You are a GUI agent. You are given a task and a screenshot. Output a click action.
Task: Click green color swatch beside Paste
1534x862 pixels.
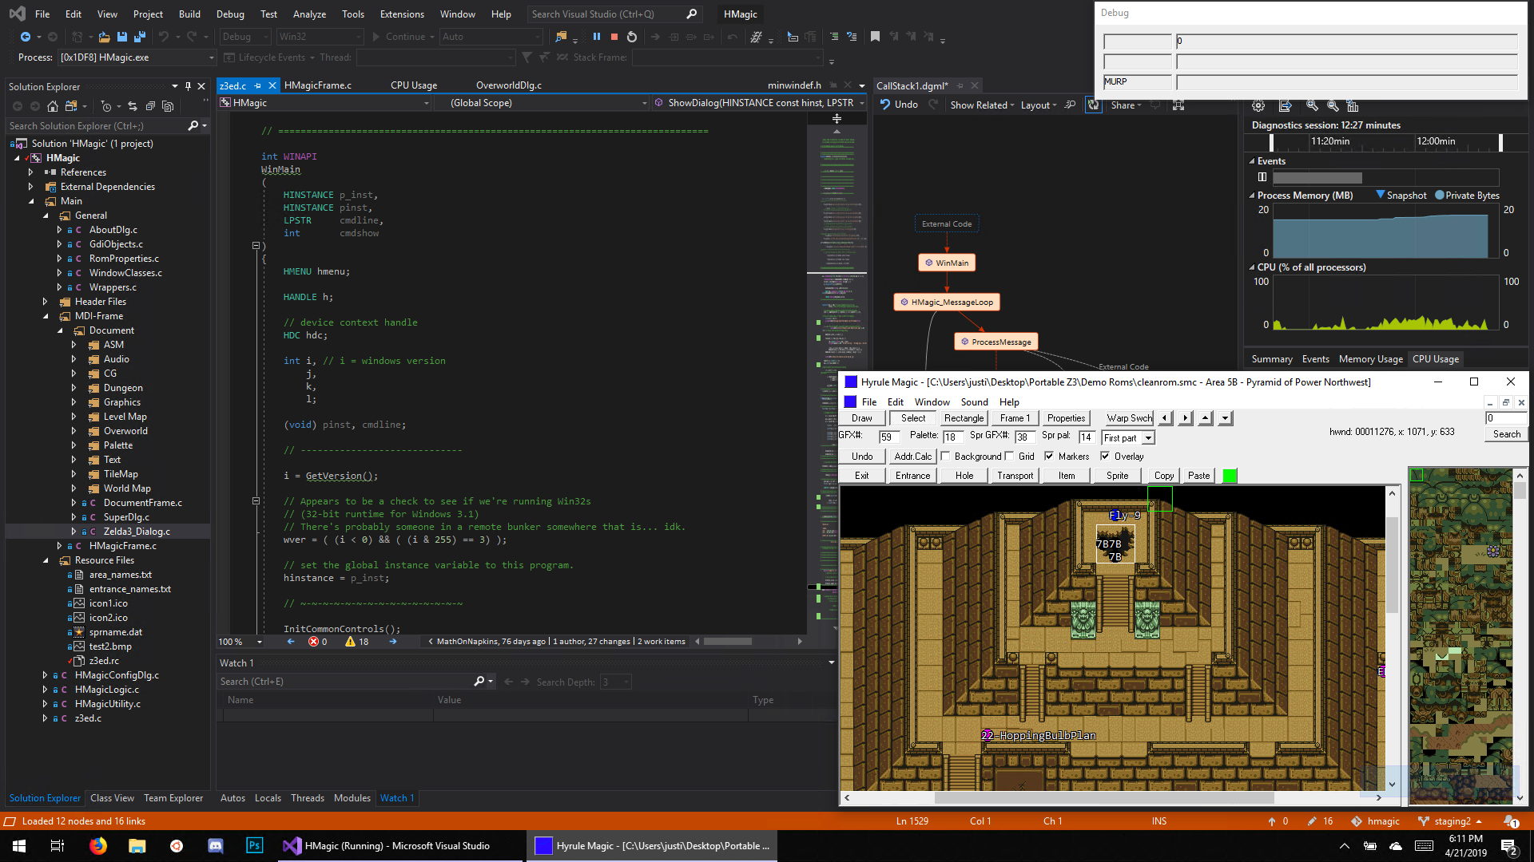1230,476
